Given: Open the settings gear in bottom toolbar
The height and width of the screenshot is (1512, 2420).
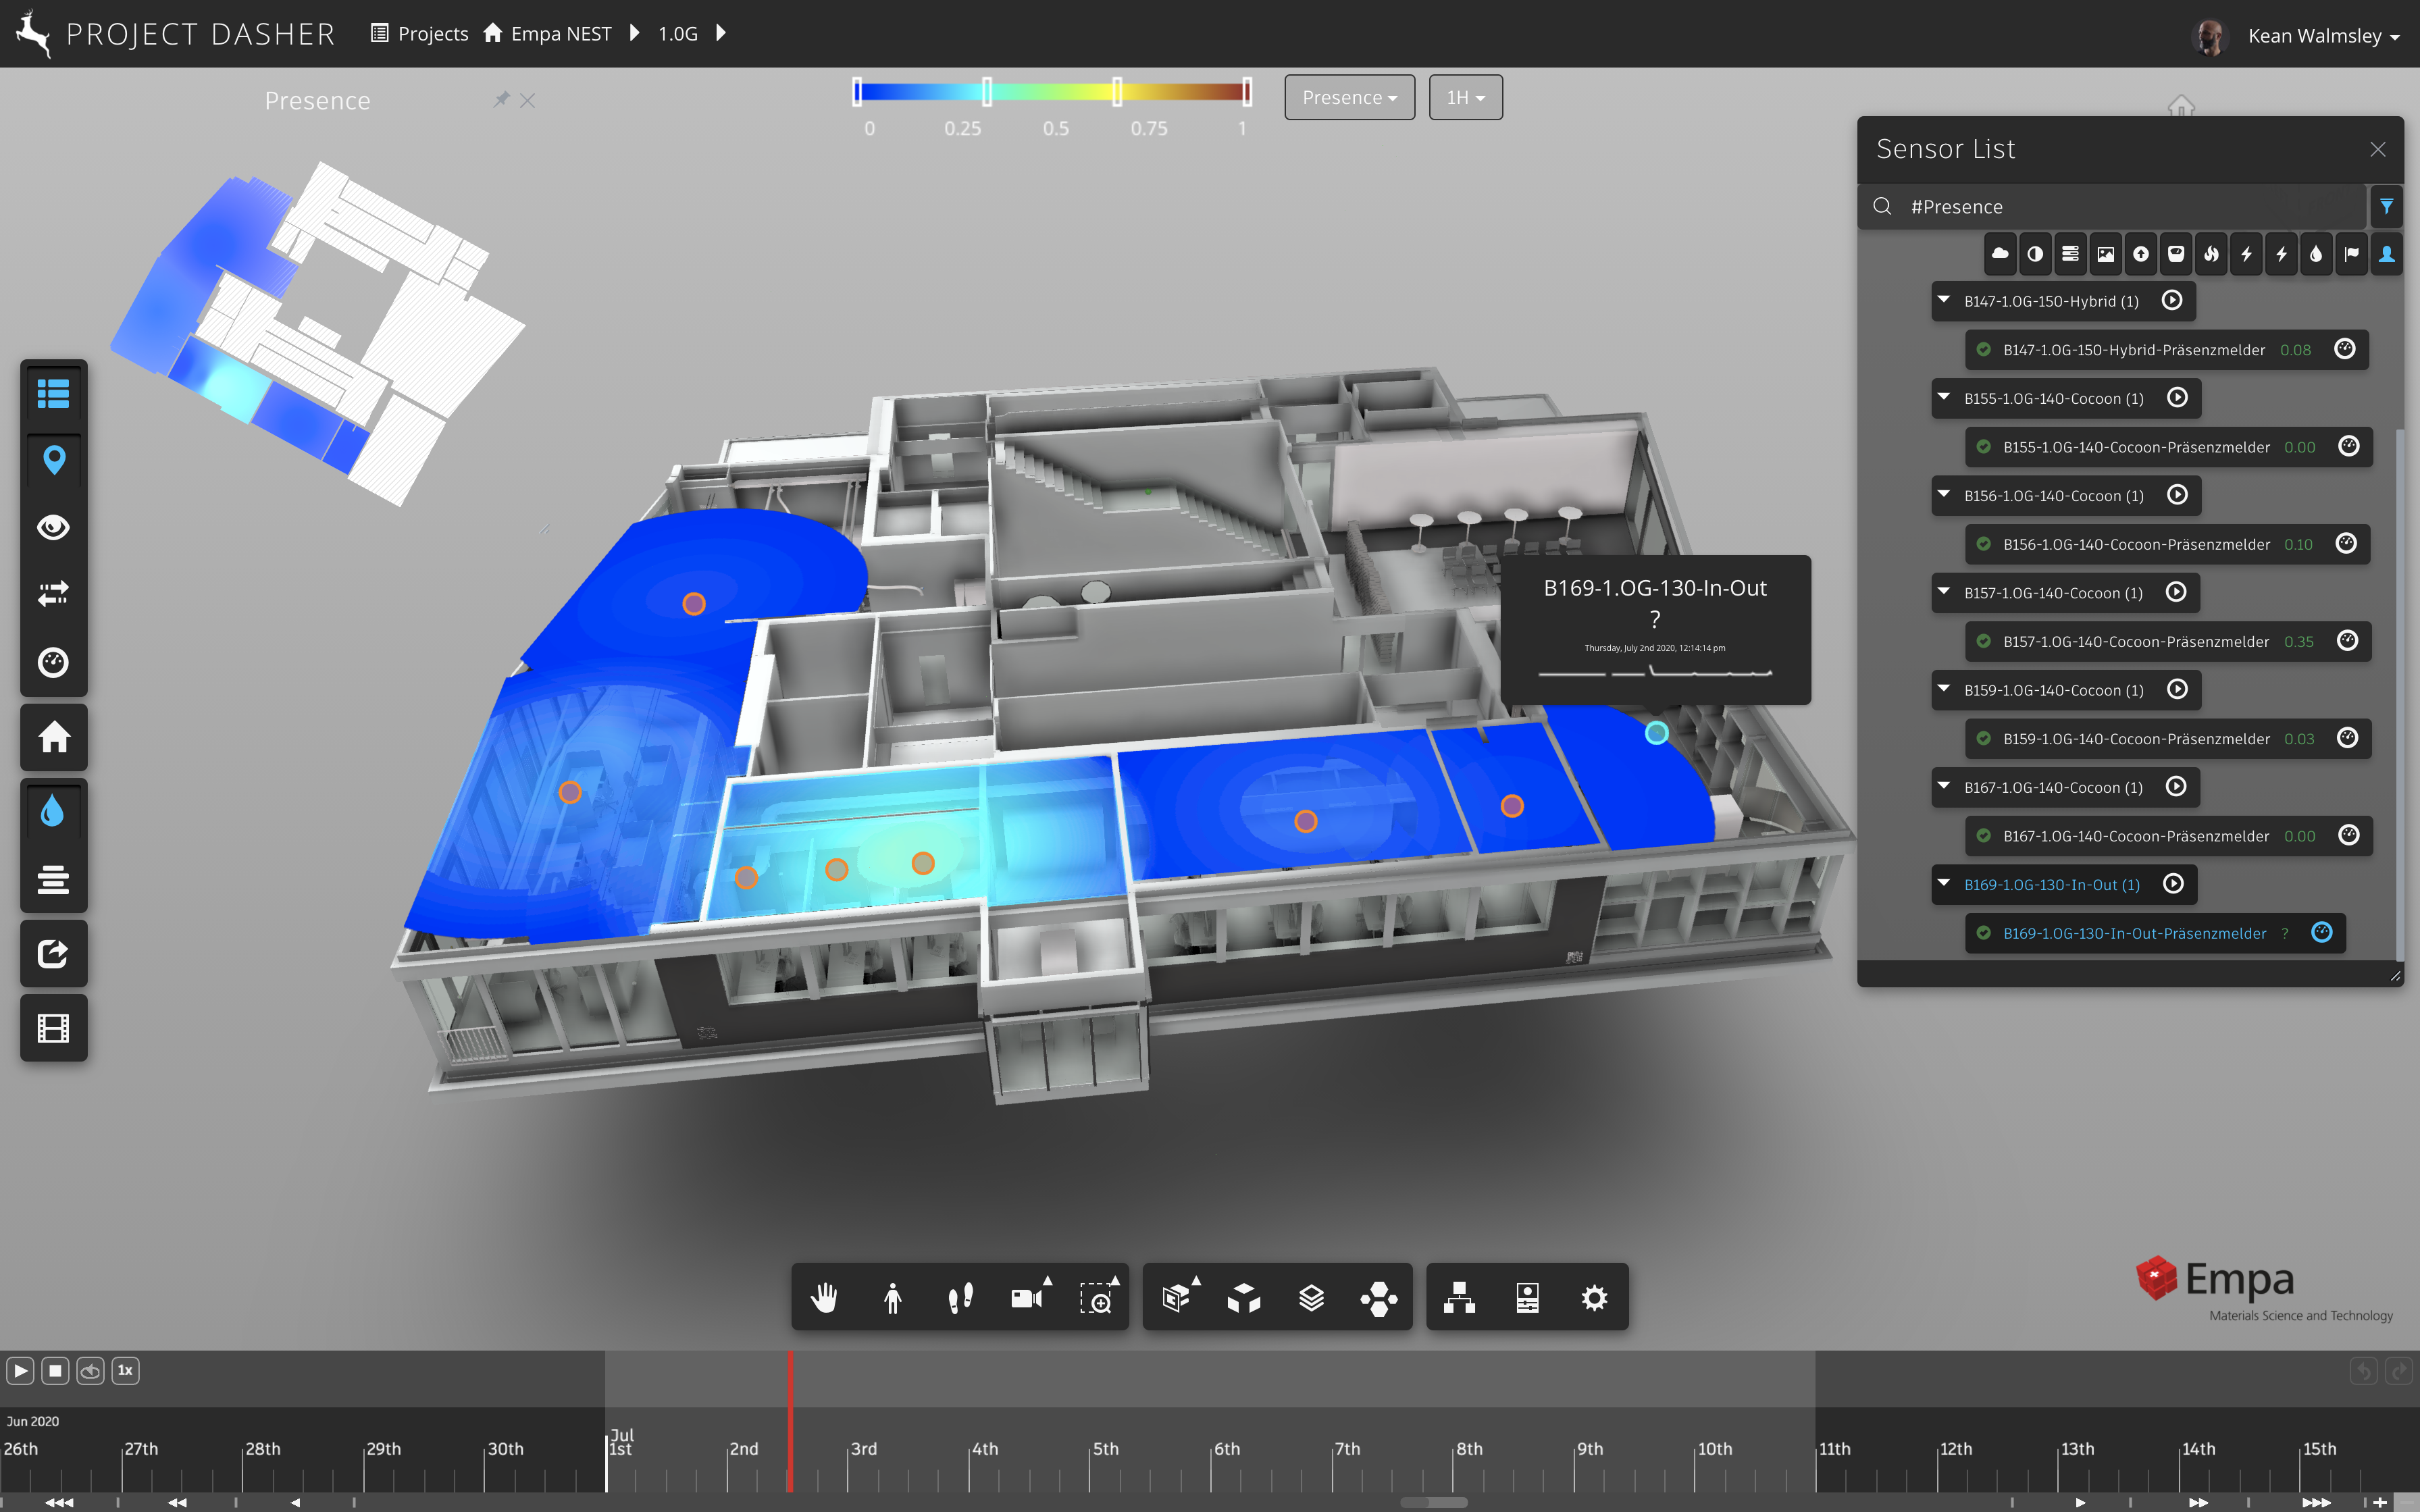Looking at the screenshot, I should click(1594, 1298).
